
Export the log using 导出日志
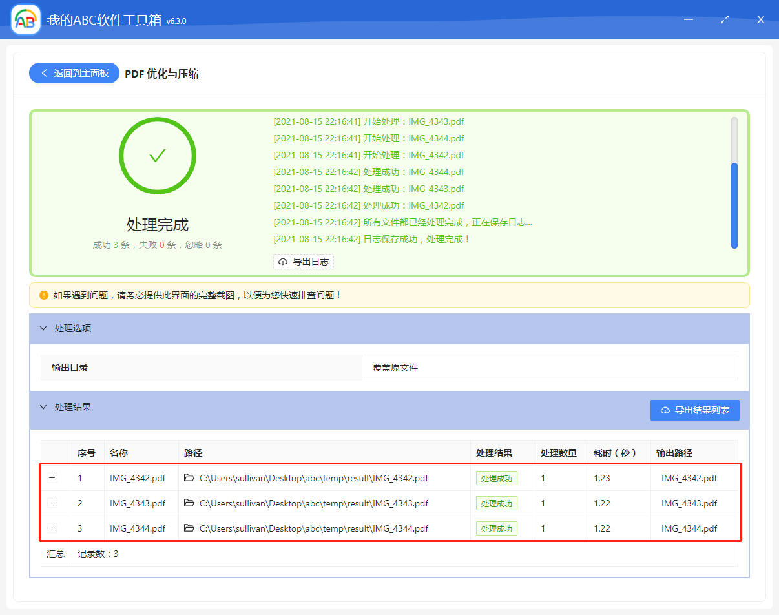[x=304, y=262]
